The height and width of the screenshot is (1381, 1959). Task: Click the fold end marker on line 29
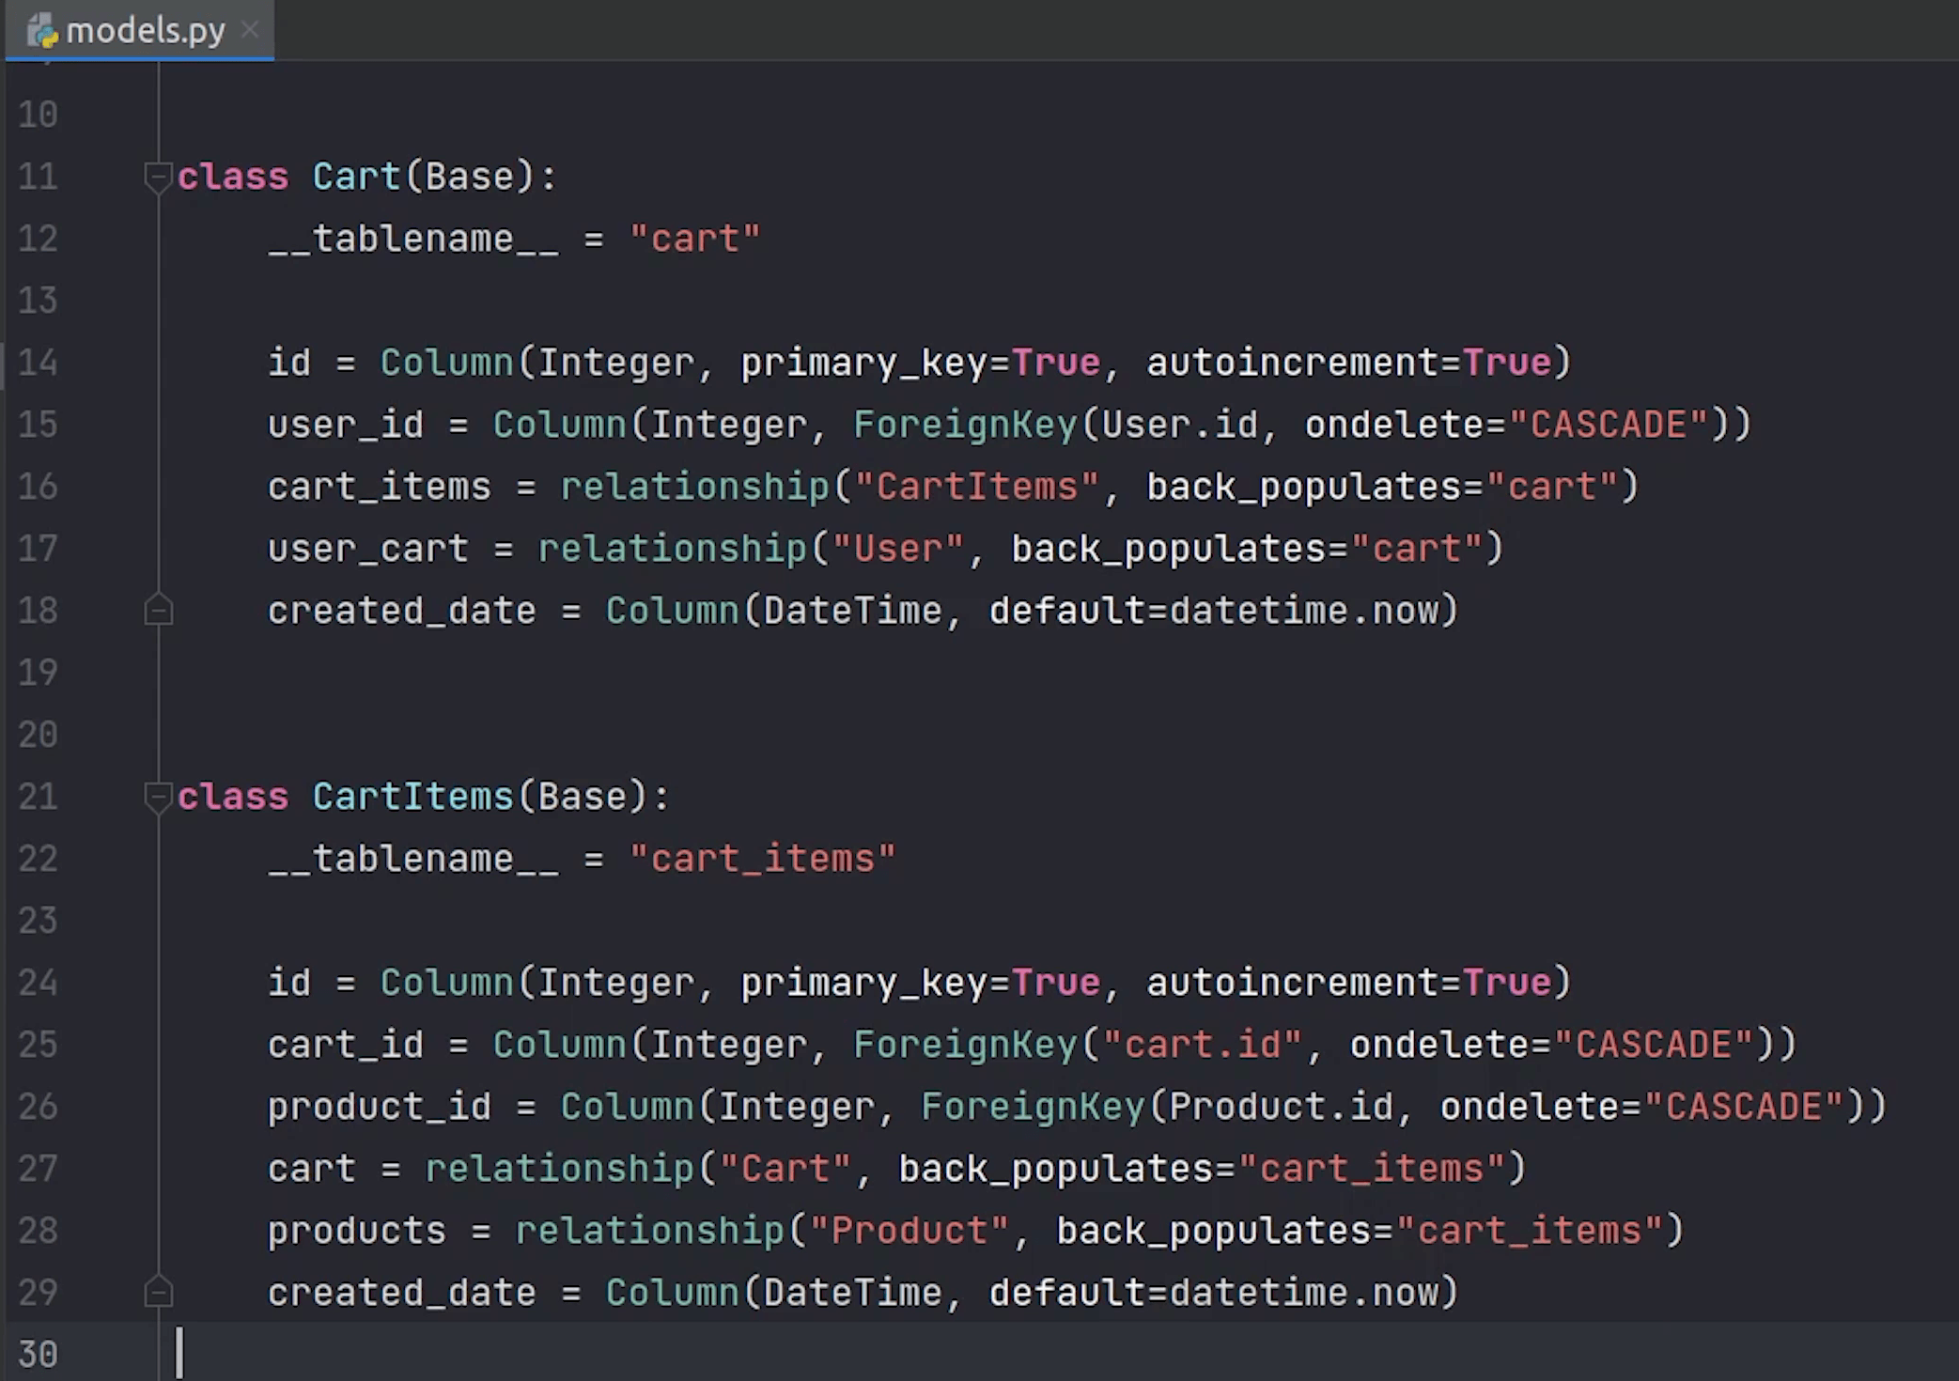158,1294
